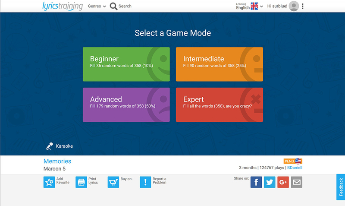Click the magnifying glass Search icon
The width and height of the screenshot is (345, 206).
(x=113, y=6)
